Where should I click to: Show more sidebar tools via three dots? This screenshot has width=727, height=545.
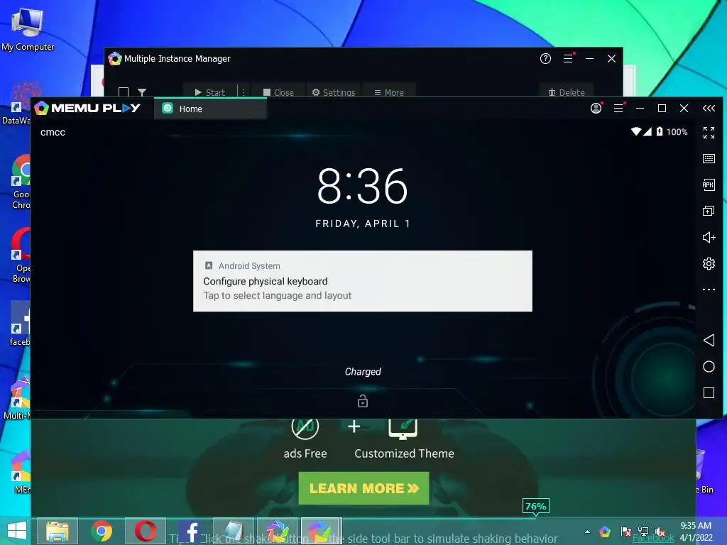pos(709,290)
